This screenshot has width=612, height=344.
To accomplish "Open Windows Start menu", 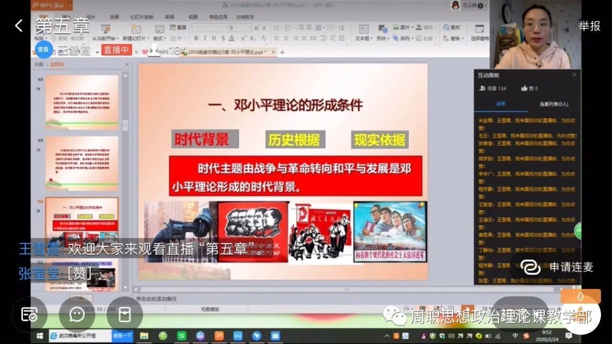I will click(x=40, y=336).
